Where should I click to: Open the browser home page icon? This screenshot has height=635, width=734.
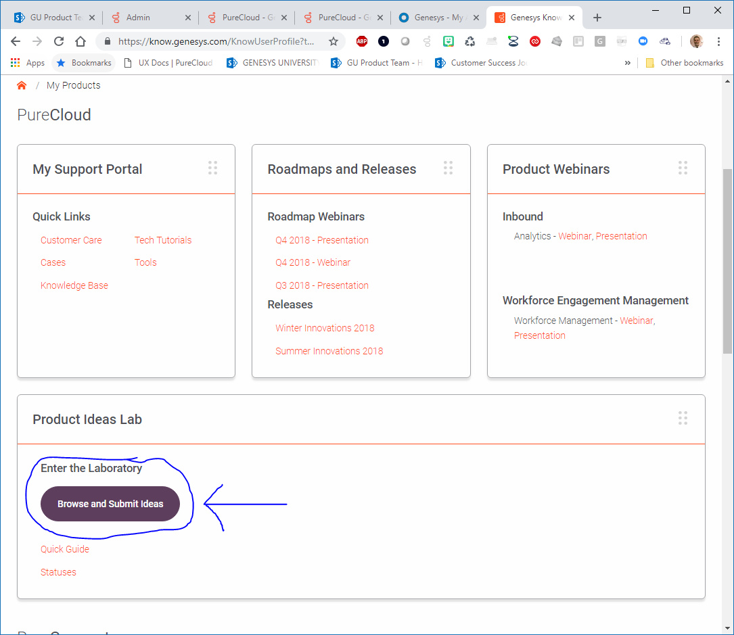tap(81, 41)
